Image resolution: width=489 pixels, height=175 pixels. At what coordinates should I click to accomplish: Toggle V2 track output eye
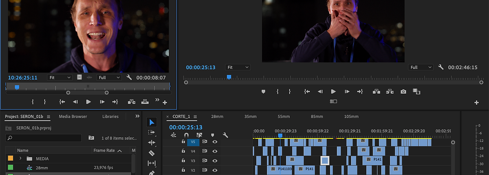pos(215,170)
